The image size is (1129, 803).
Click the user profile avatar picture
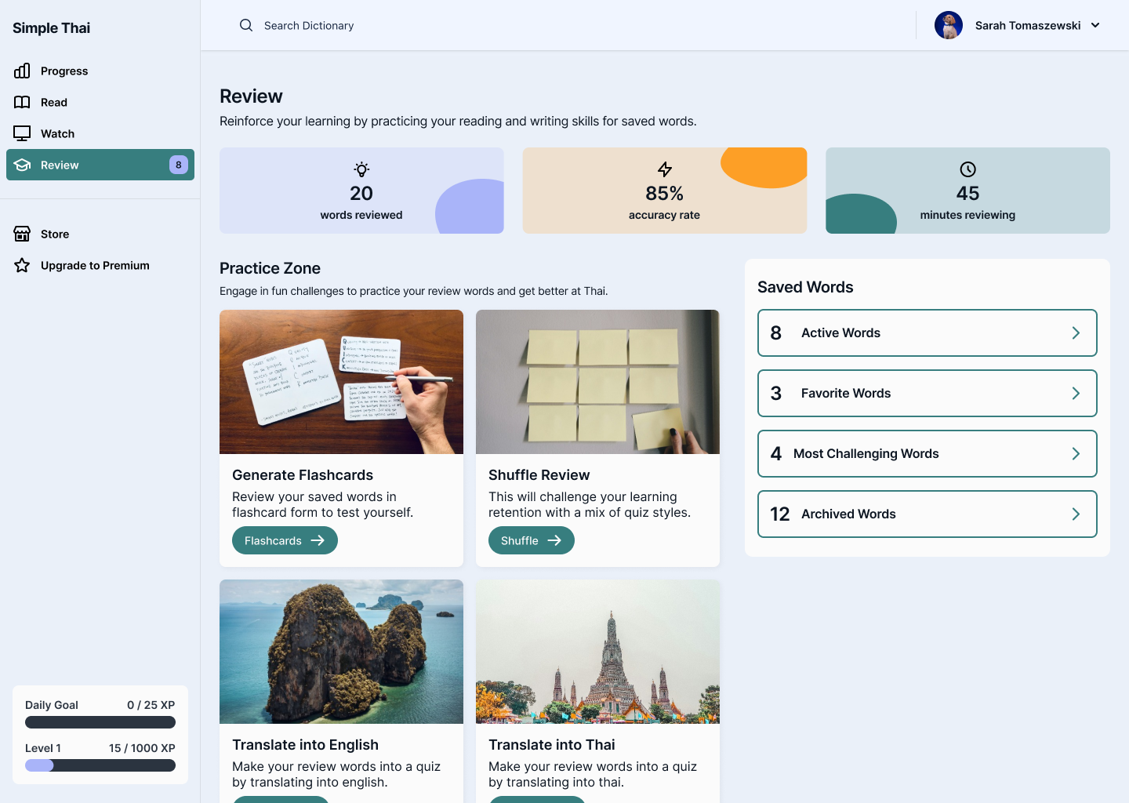point(948,25)
